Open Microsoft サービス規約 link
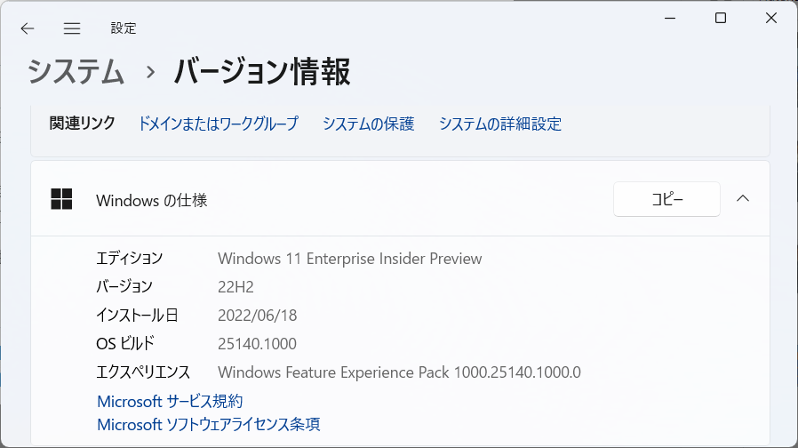Image resolution: width=798 pixels, height=448 pixels. pos(170,401)
